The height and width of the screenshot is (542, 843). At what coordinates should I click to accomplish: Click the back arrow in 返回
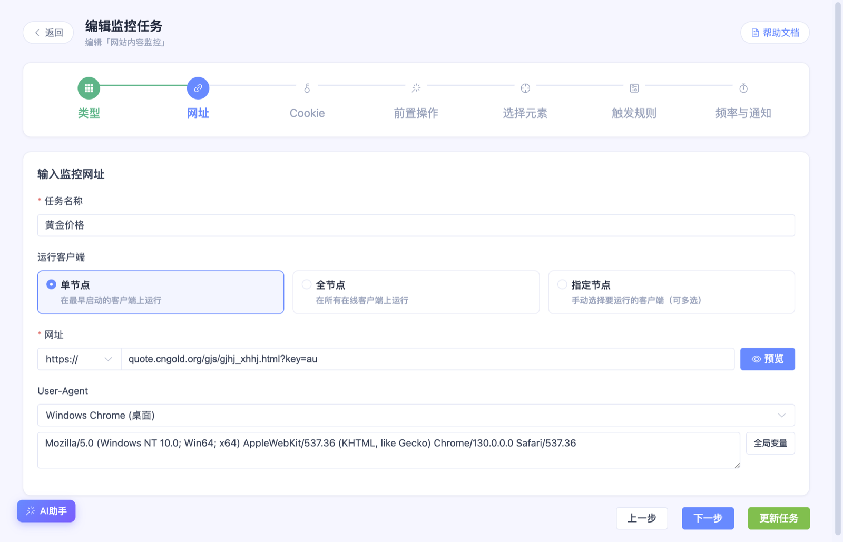point(37,33)
